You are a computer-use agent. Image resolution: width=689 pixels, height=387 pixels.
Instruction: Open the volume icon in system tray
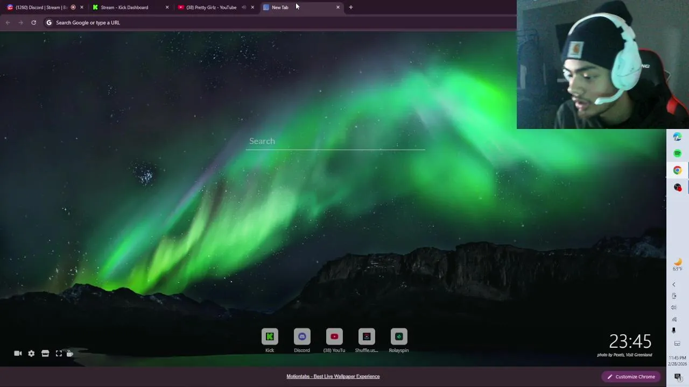[x=673, y=307]
